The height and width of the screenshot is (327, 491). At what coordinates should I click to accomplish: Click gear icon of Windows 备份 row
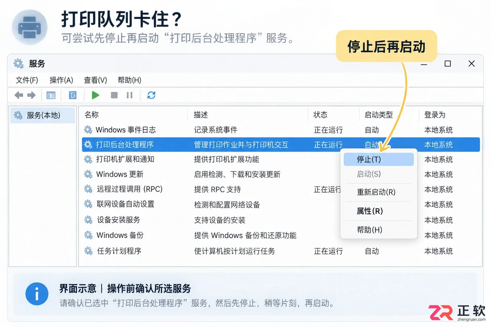click(x=88, y=235)
